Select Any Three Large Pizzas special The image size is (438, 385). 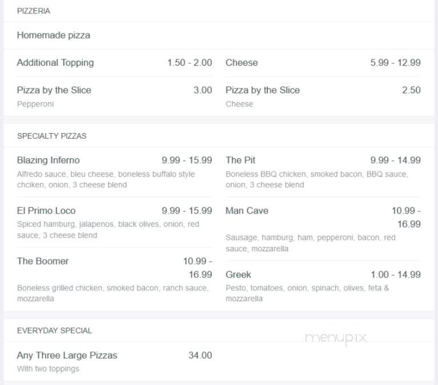click(x=115, y=362)
